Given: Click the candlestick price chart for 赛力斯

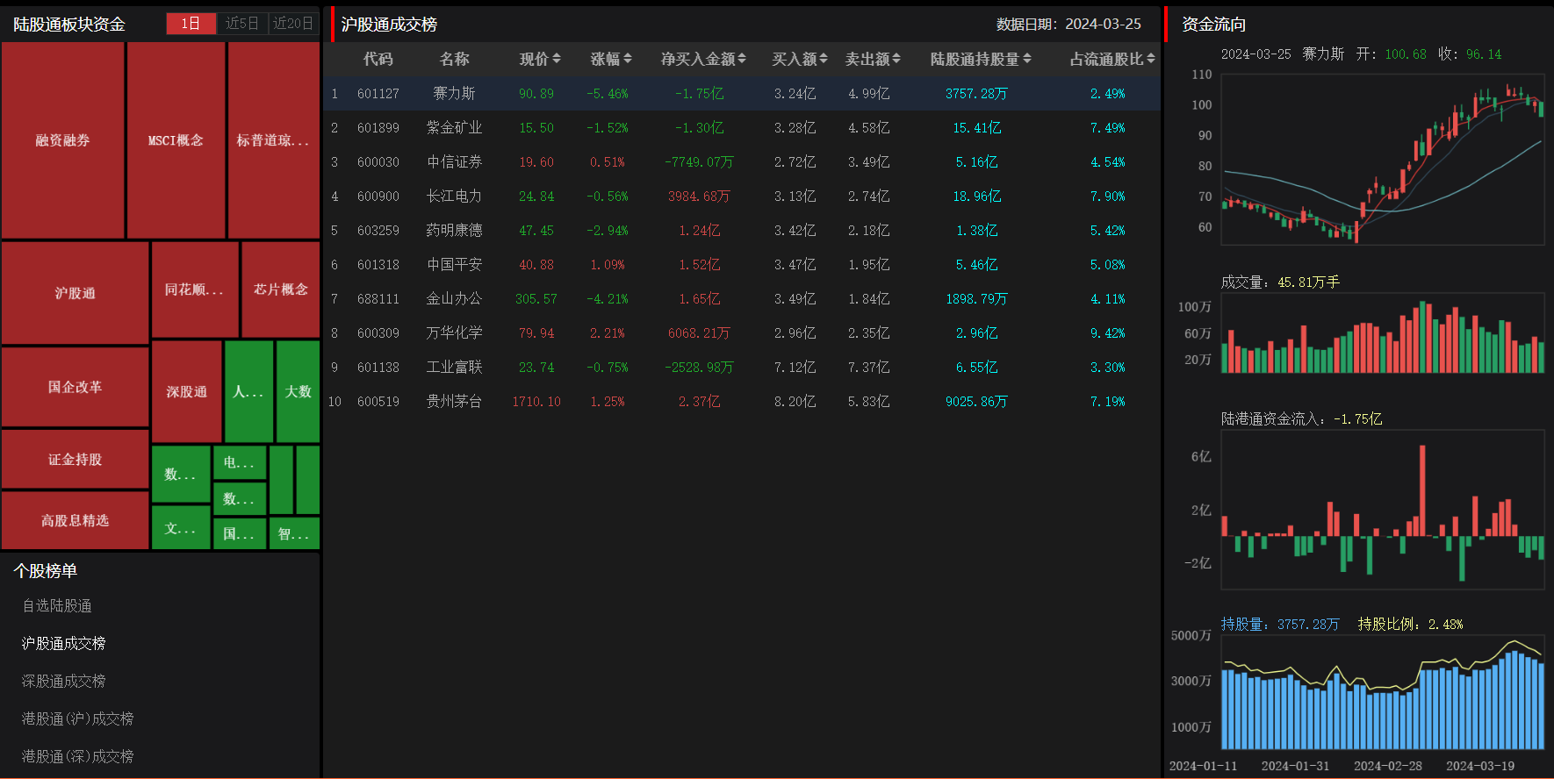Looking at the screenshot, I should (1383, 159).
